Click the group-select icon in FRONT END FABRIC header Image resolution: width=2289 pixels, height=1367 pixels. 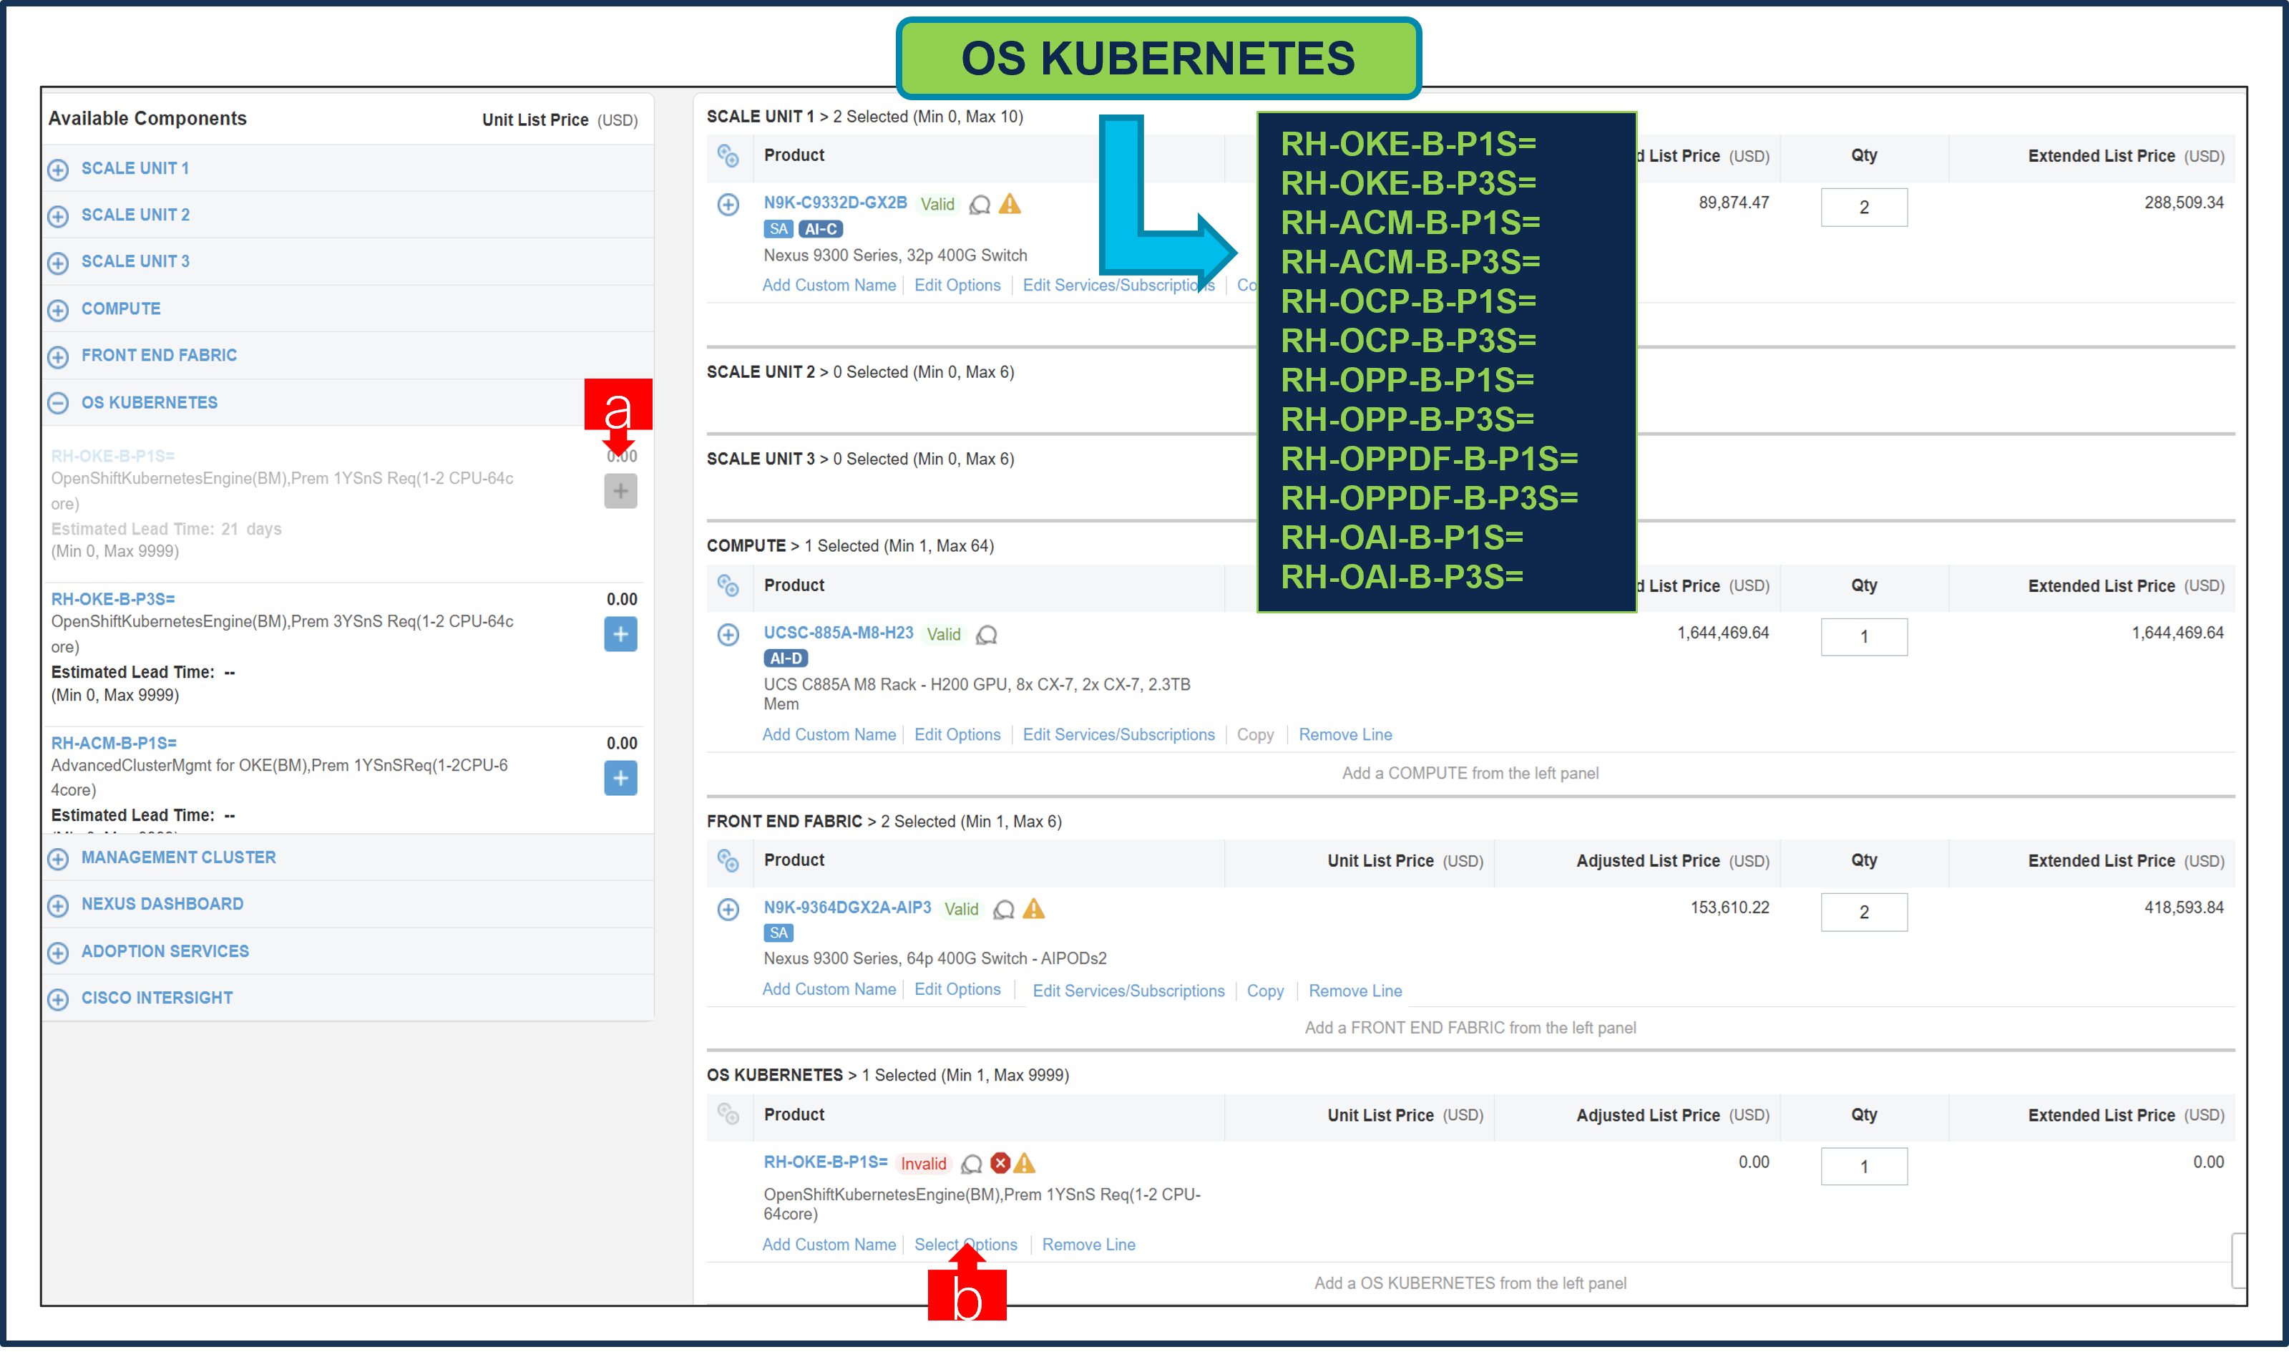728,862
